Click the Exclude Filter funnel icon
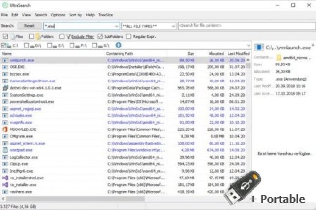The width and height of the screenshot is (316, 210). pyautogui.click(x=69, y=36)
